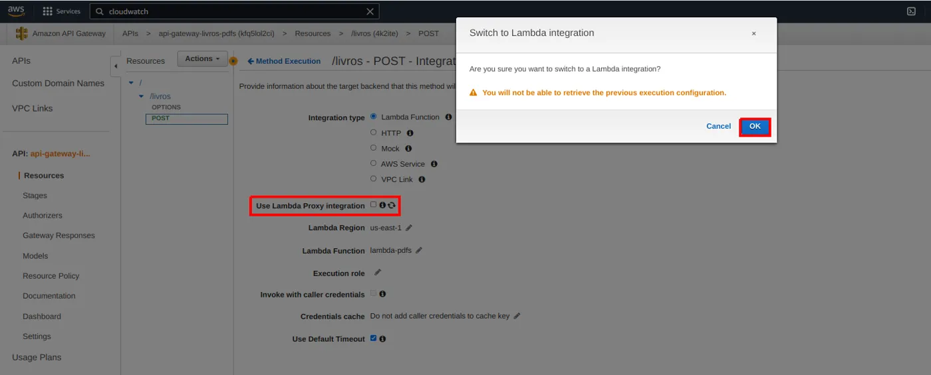
Task: Open the Actions dropdown
Action: point(202,59)
